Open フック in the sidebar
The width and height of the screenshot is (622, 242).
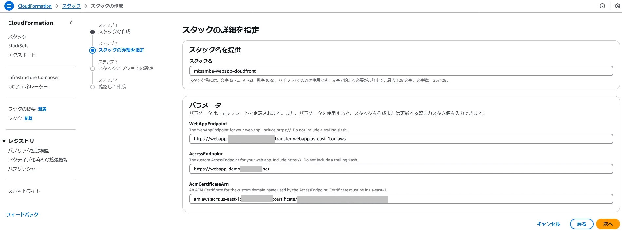[15, 118]
